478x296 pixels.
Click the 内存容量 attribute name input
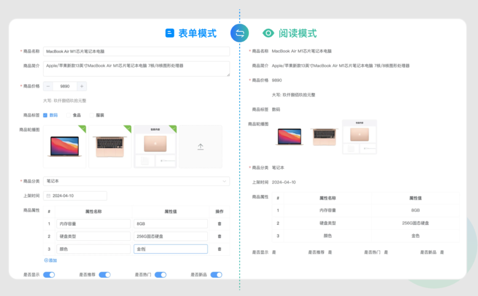tap(93, 224)
